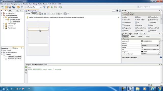Open the document property dropdown
Viewport: 163px width, 91px height.
[157, 45]
